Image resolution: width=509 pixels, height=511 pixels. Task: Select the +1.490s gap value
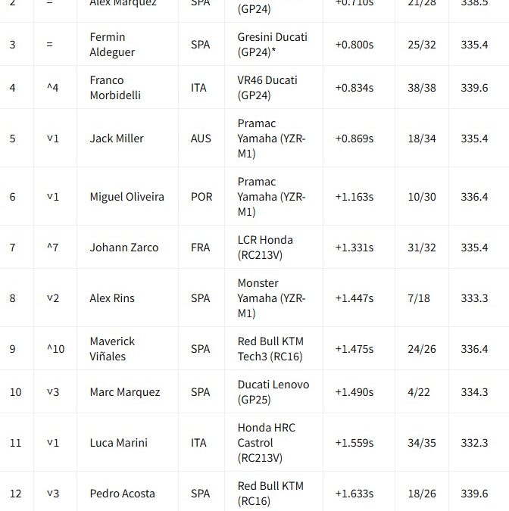354,392
